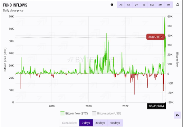Select the All time range
Screen dimensions: 183x127
coord(121,5)
